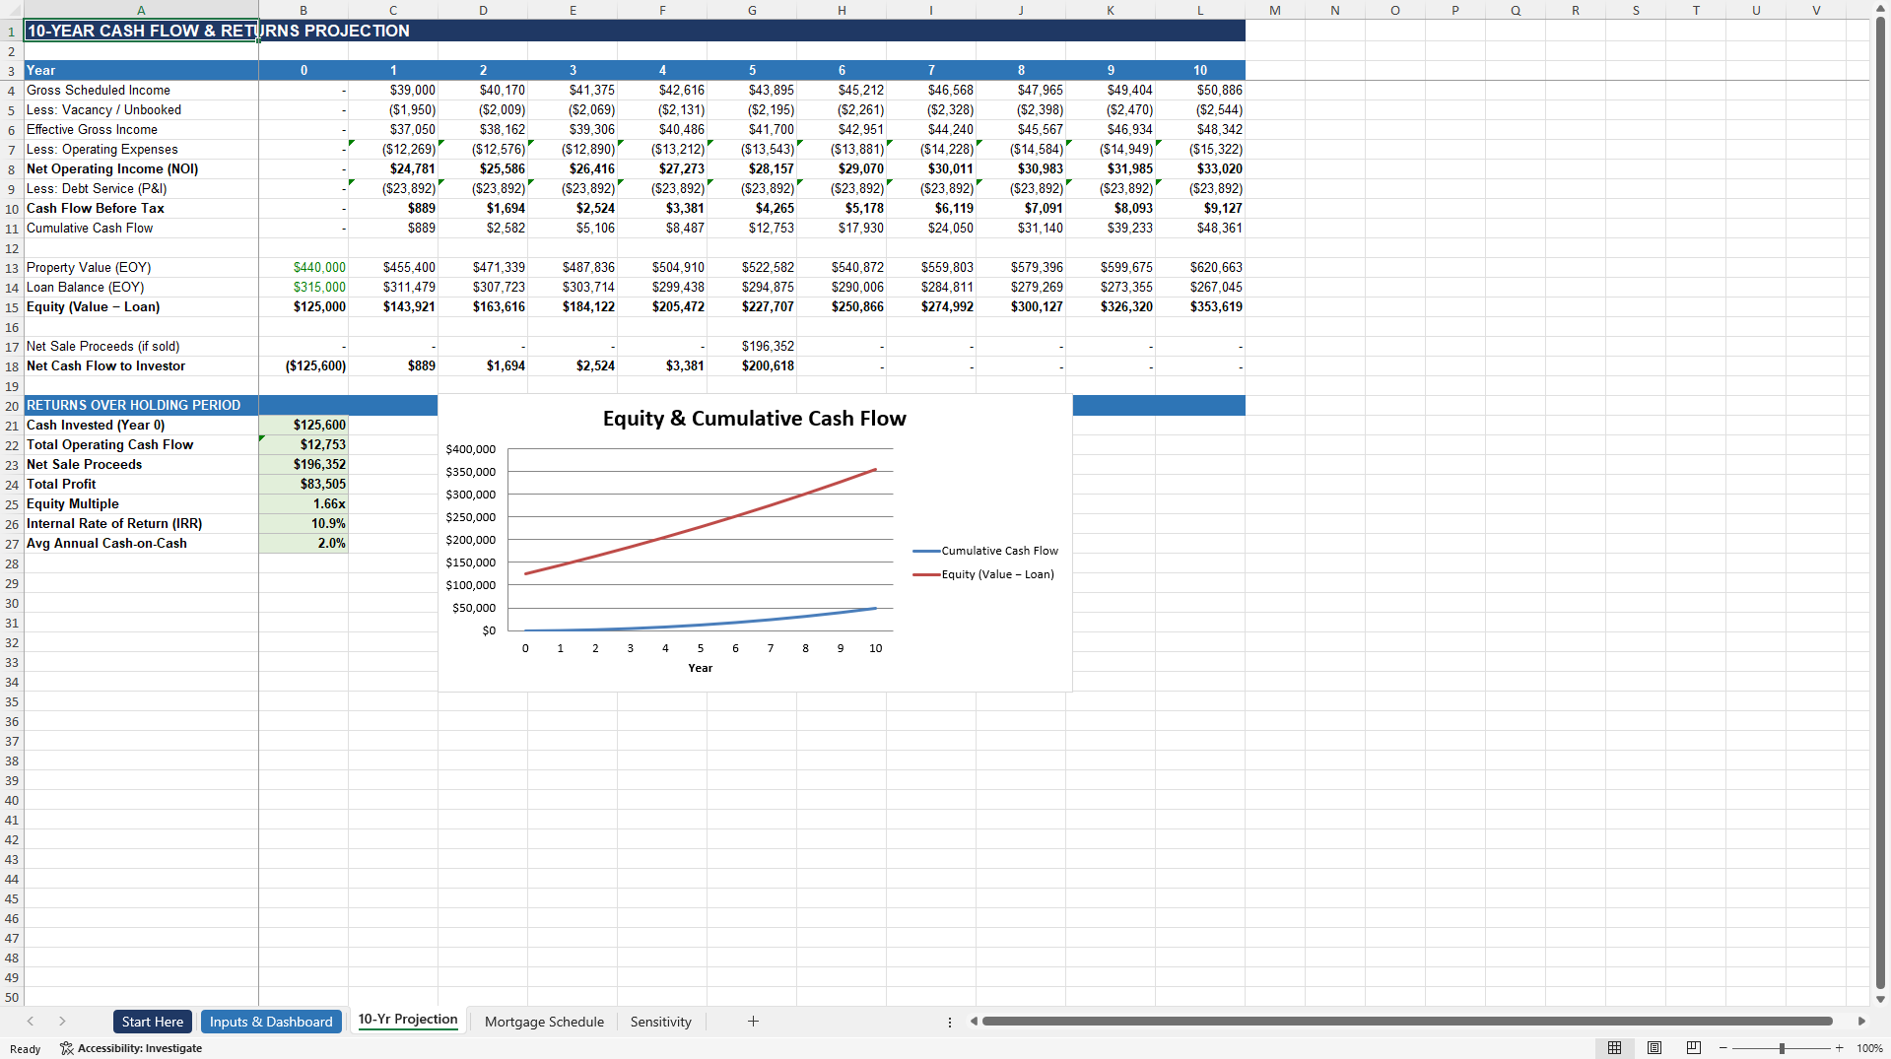Click Loan Balance cell $315,000
Image resolution: width=1891 pixels, height=1059 pixels.
[304, 287]
